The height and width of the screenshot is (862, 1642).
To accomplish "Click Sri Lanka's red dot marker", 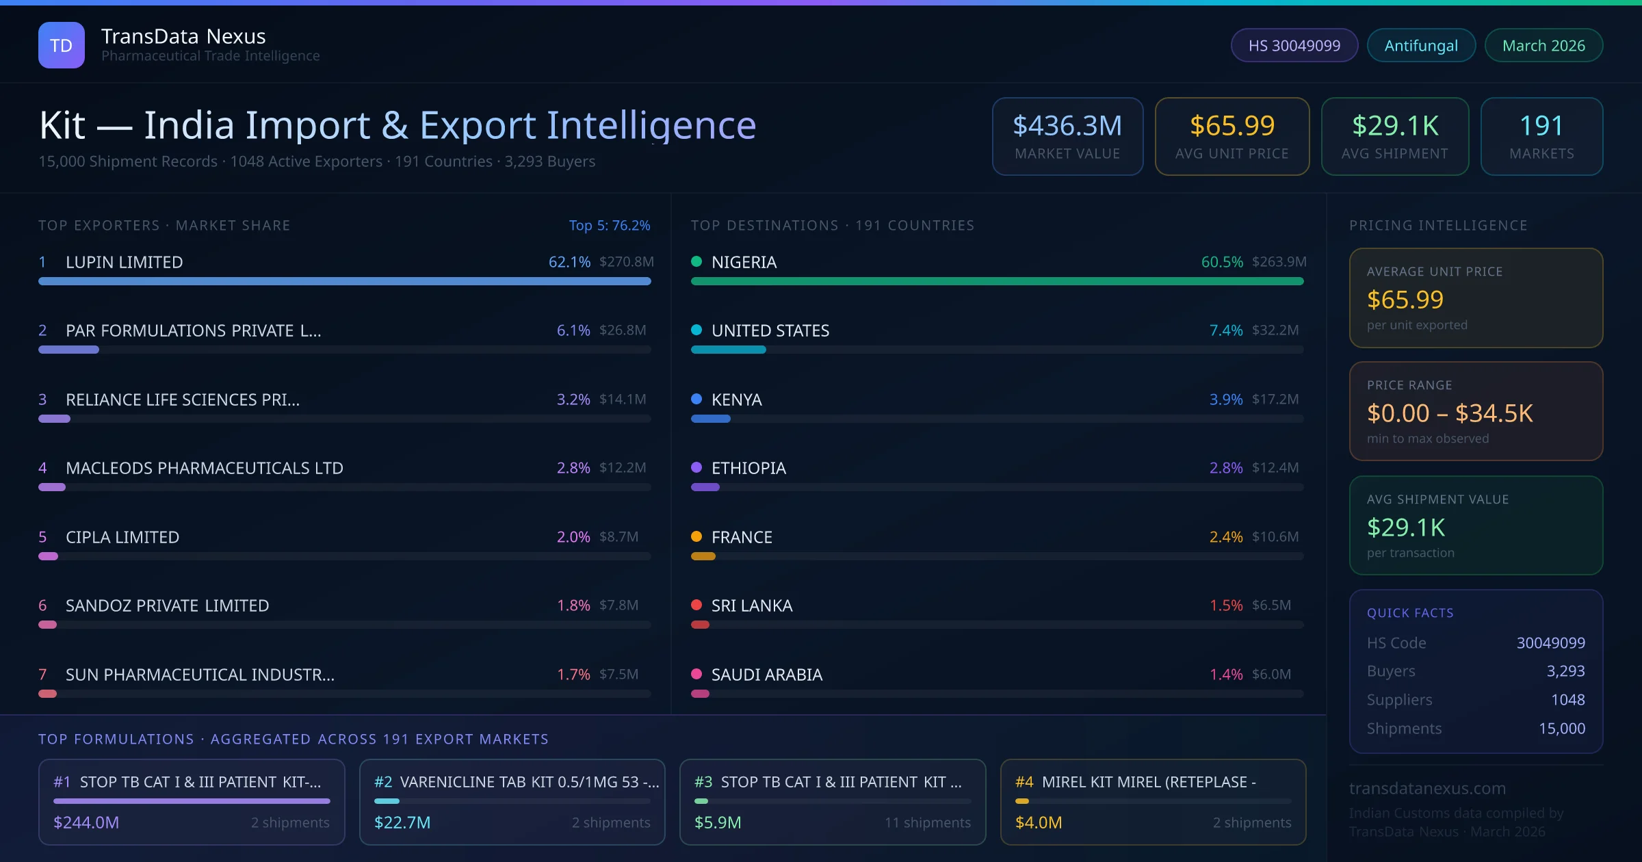I will 696,605.
